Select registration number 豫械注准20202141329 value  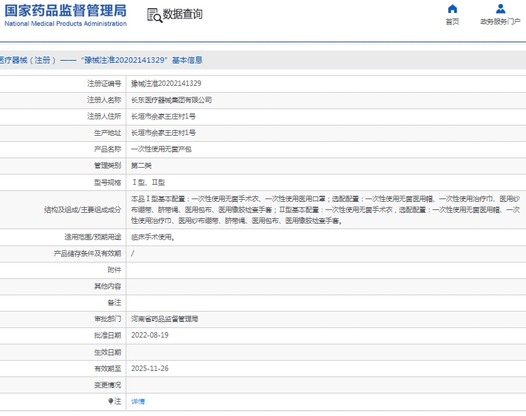166,83
